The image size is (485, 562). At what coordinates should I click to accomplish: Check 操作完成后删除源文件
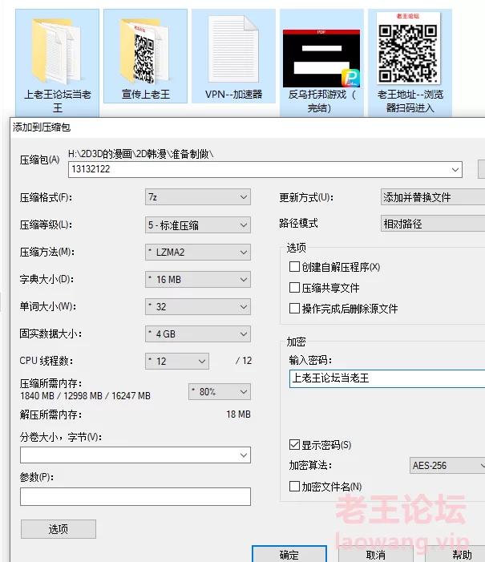(x=294, y=308)
